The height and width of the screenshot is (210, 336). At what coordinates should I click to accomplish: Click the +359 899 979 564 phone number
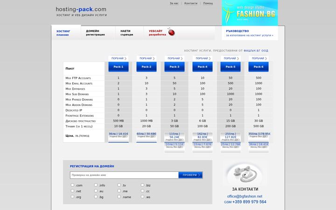pyautogui.click(x=249, y=202)
